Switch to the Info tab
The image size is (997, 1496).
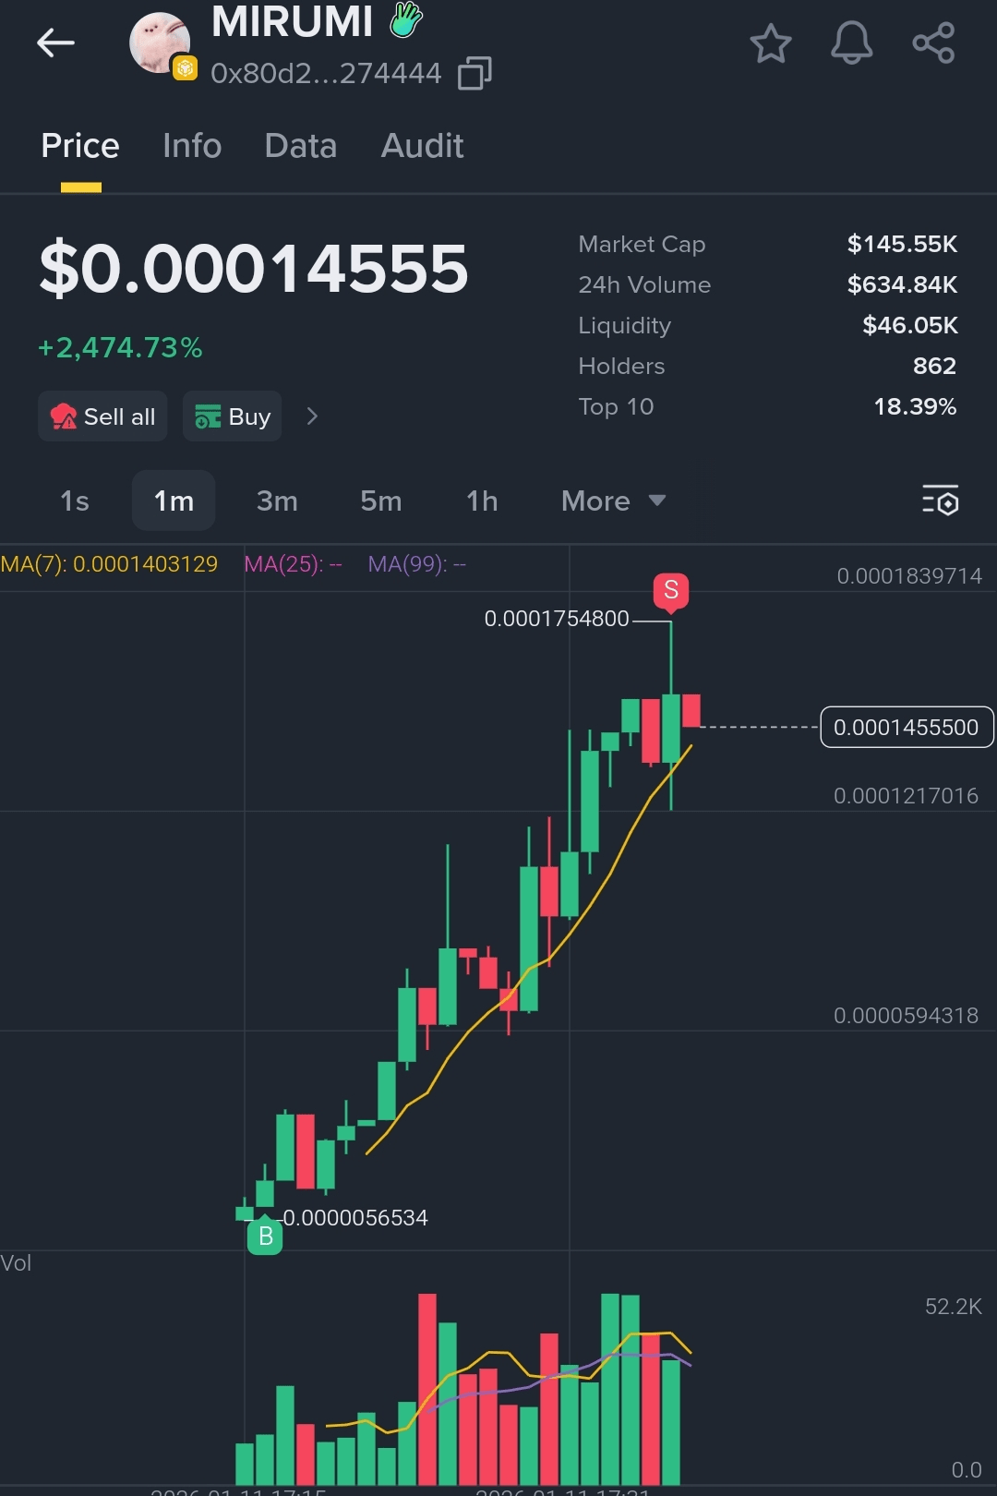pyautogui.click(x=192, y=146)
